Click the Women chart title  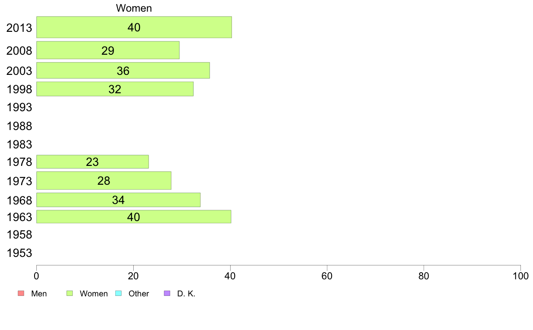coord(134,8)
